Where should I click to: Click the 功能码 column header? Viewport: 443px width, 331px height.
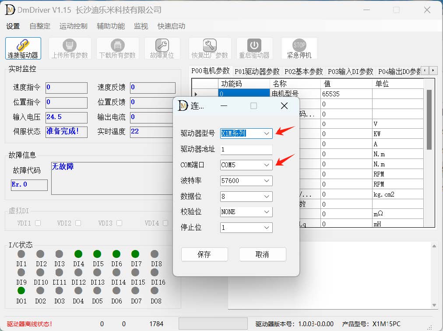[244, 84]
